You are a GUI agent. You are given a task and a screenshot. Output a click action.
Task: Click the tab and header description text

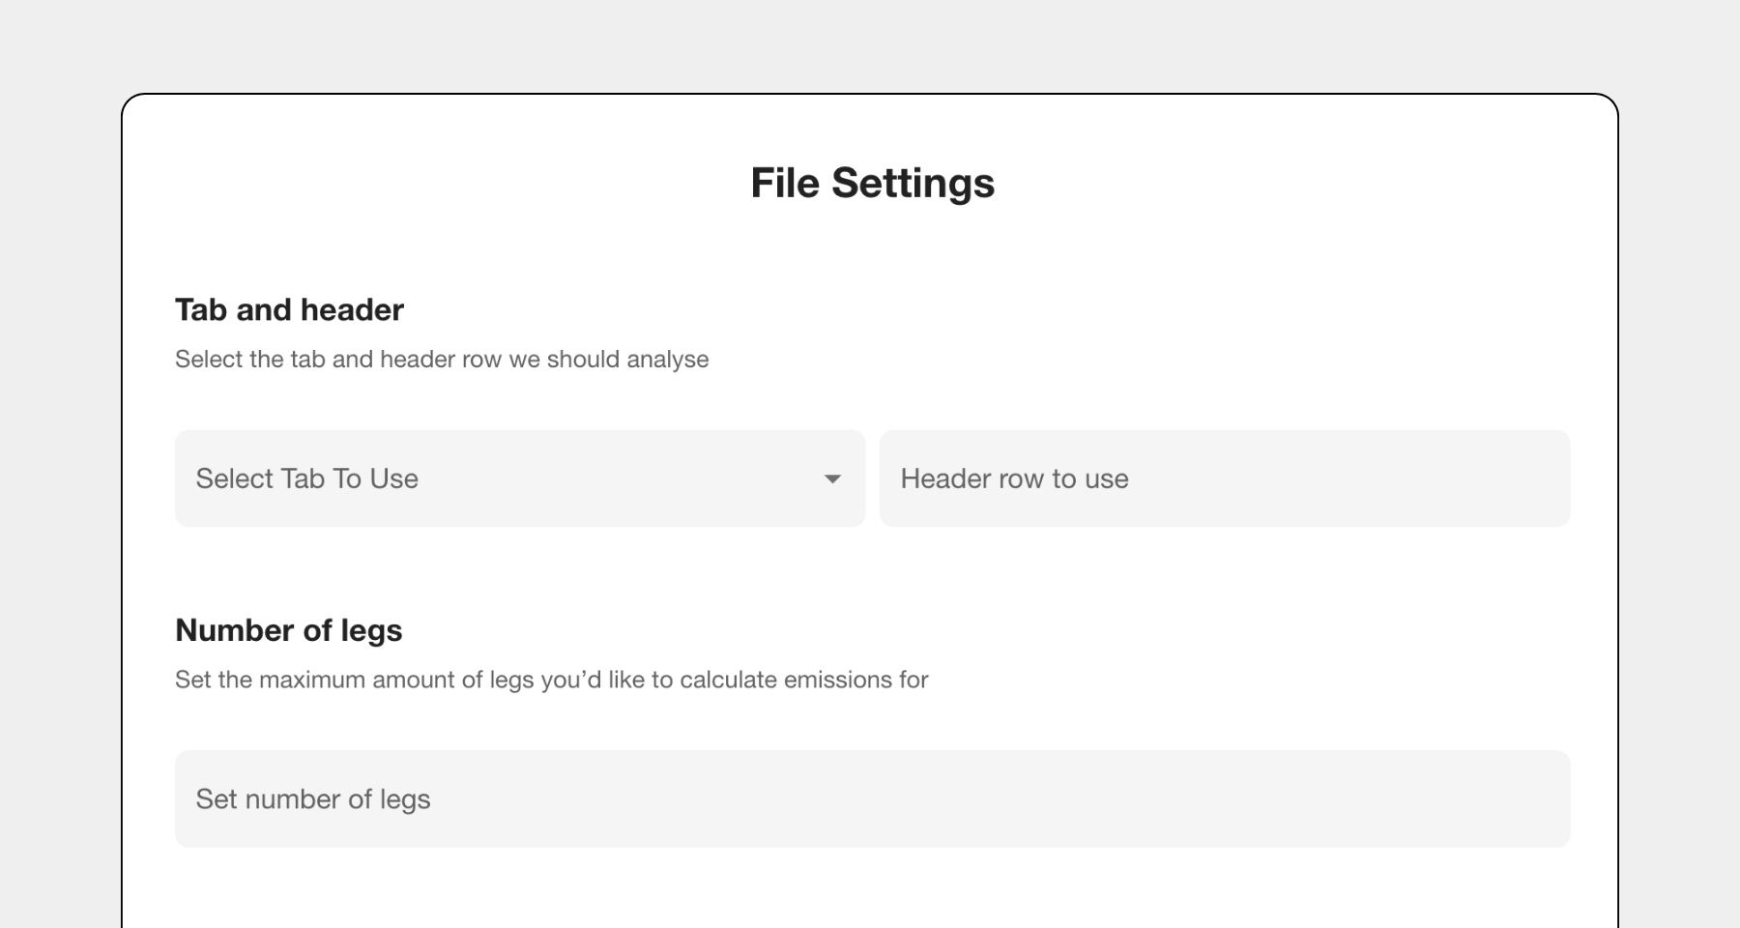(441, 359)
